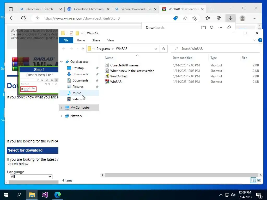Switch to Large icons view in Explorer
Viewport: 267px width, 200px height.
259,180
